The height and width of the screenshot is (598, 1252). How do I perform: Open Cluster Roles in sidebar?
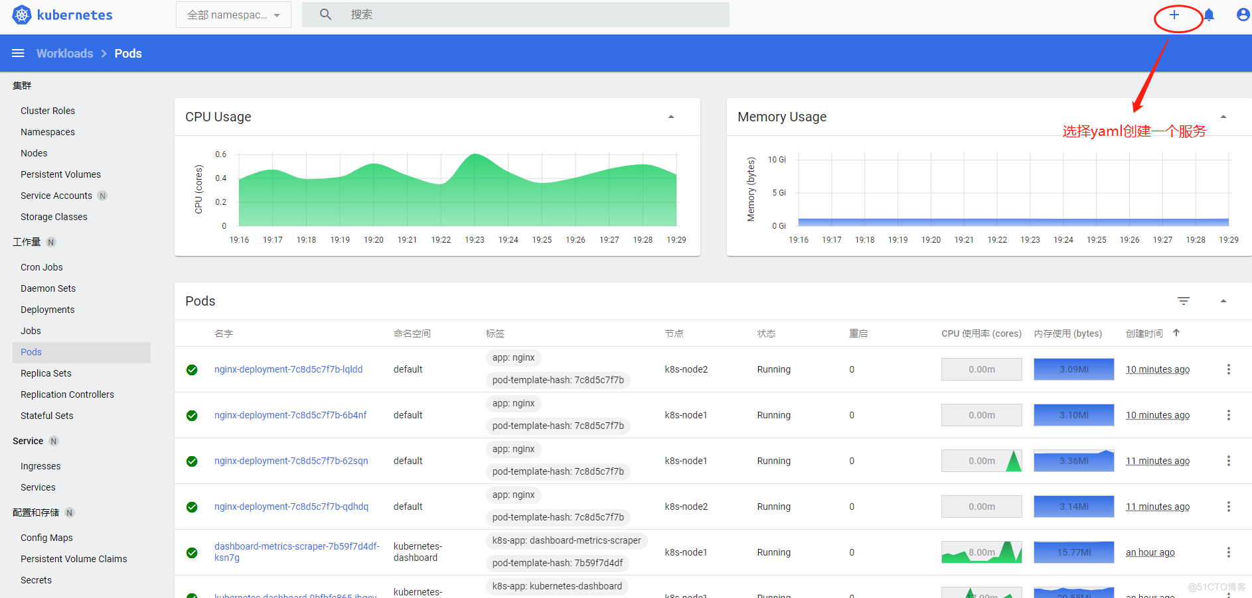48,111
